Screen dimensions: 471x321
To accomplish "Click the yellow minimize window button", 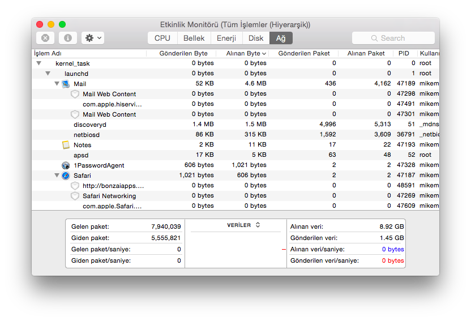I will tap(51, 24).
